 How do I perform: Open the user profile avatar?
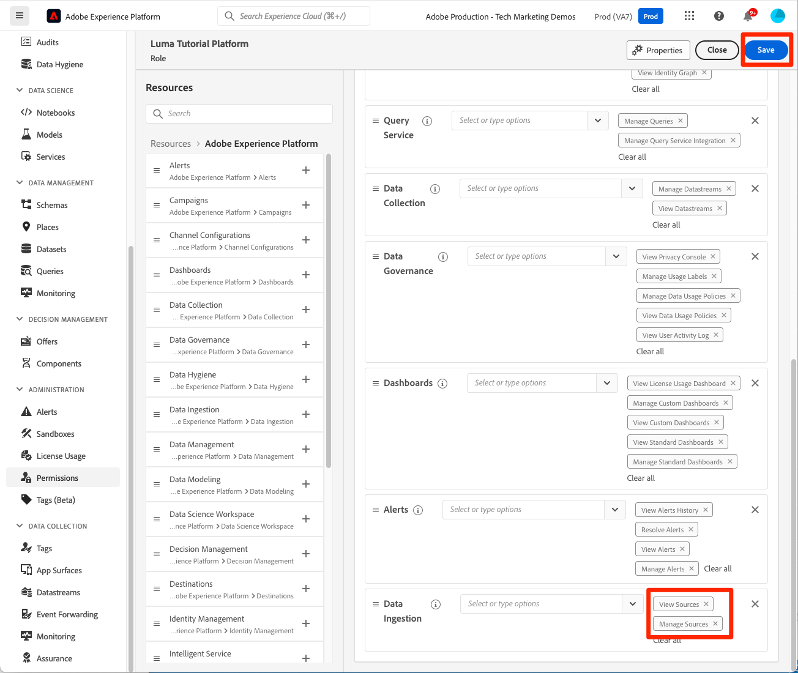point(777,16)
